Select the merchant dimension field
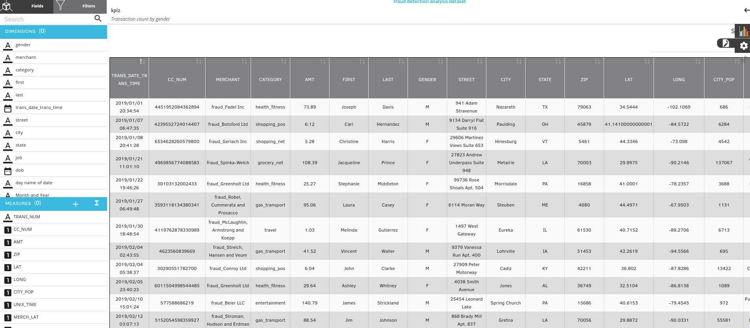The height and width of the screenshot is (328, 750). click(25, 57)
